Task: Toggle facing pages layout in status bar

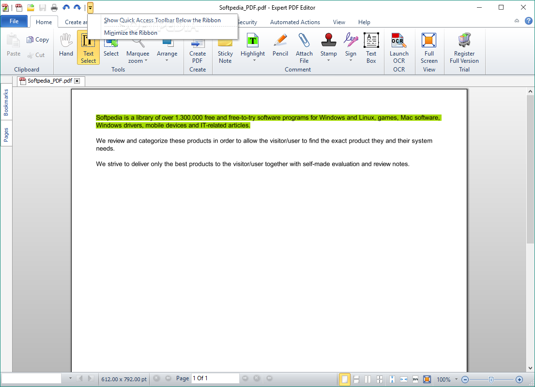Action: click(x=368, y=379)
